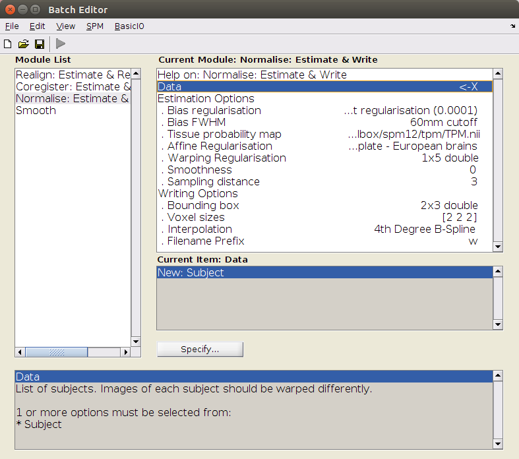This screenshot has height=459, width=519.
Task: Click Current Item list scroll down arrow
Action: pyautogui.click(x=498, y=324)
